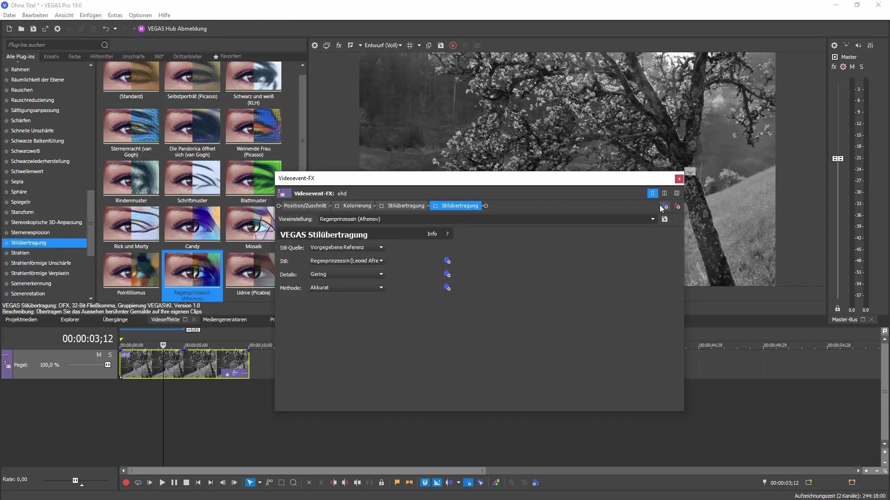The width and height of the screenshot is (890, 500).
Task: Mute track 1 with M button
Action: [x=99, y=355]
